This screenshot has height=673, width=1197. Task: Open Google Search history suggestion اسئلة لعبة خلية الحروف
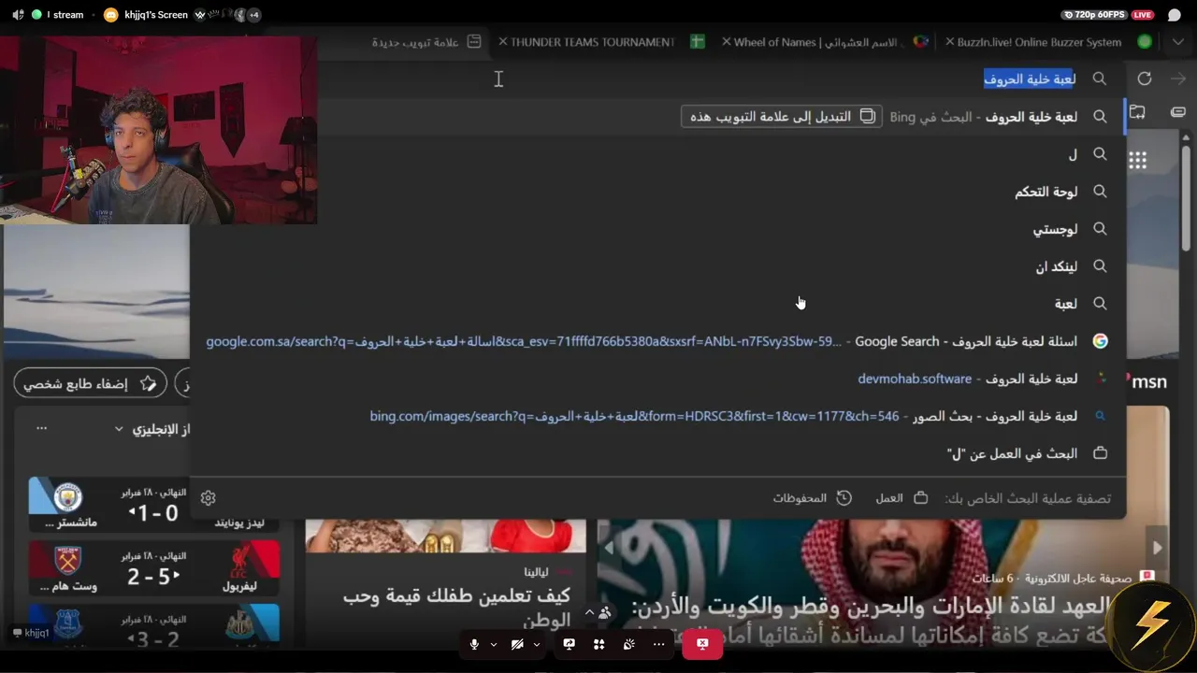point(657,341)
